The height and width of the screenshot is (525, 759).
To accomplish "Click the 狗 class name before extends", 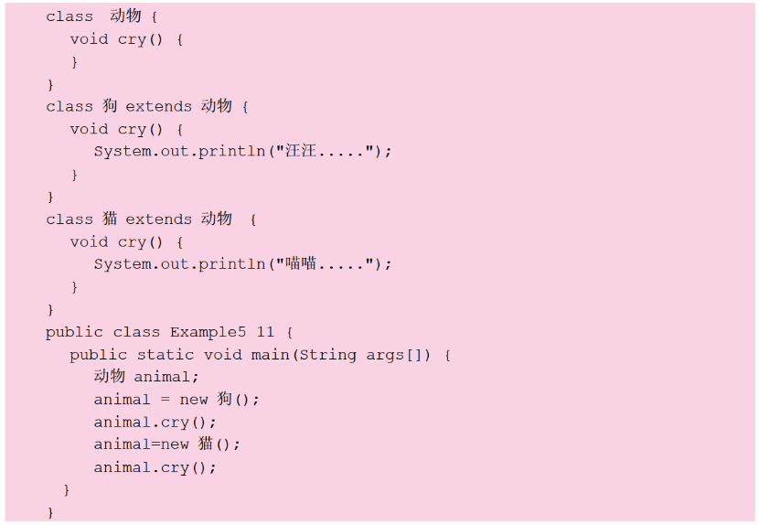I will (x=110, y=106).
